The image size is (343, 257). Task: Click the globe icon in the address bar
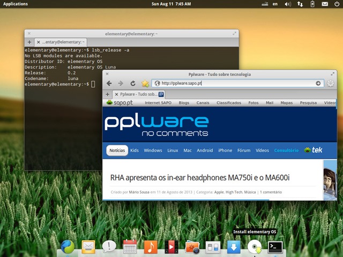coord(157,84)
